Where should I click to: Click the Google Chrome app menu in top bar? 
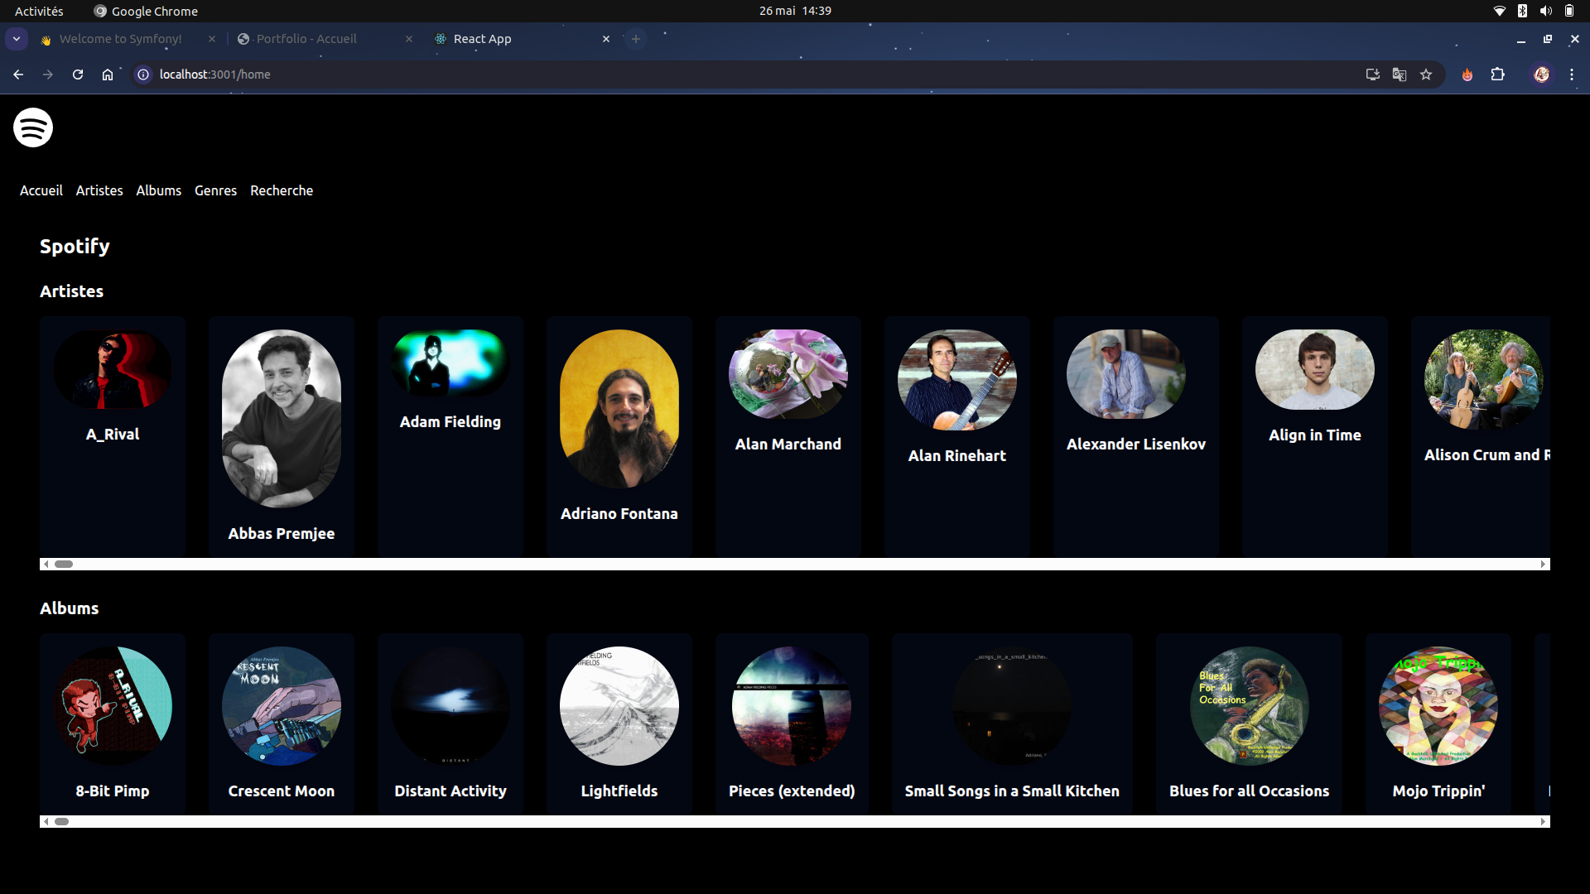point(146,11)
